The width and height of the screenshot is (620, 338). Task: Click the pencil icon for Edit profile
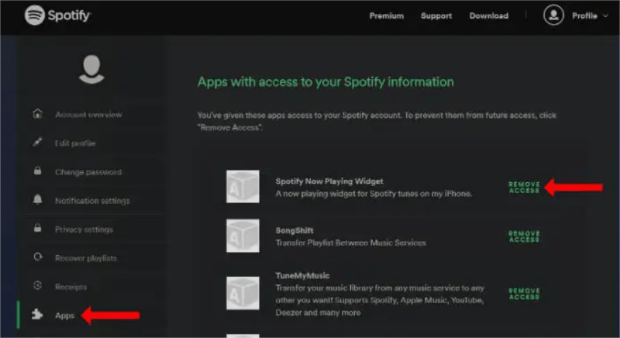click(x=37, y=143)
